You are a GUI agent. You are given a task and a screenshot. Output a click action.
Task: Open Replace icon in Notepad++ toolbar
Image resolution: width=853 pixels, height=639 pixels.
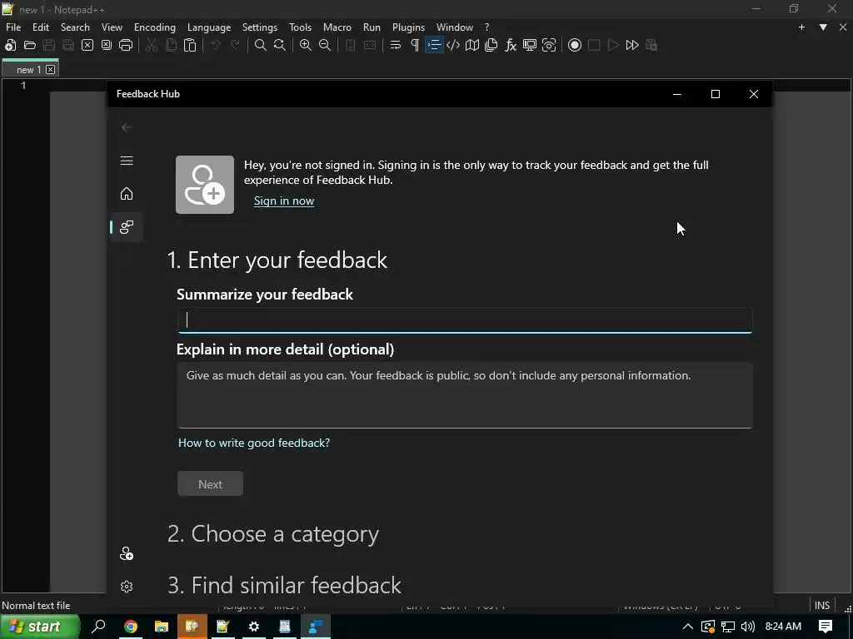click(280, 45)
